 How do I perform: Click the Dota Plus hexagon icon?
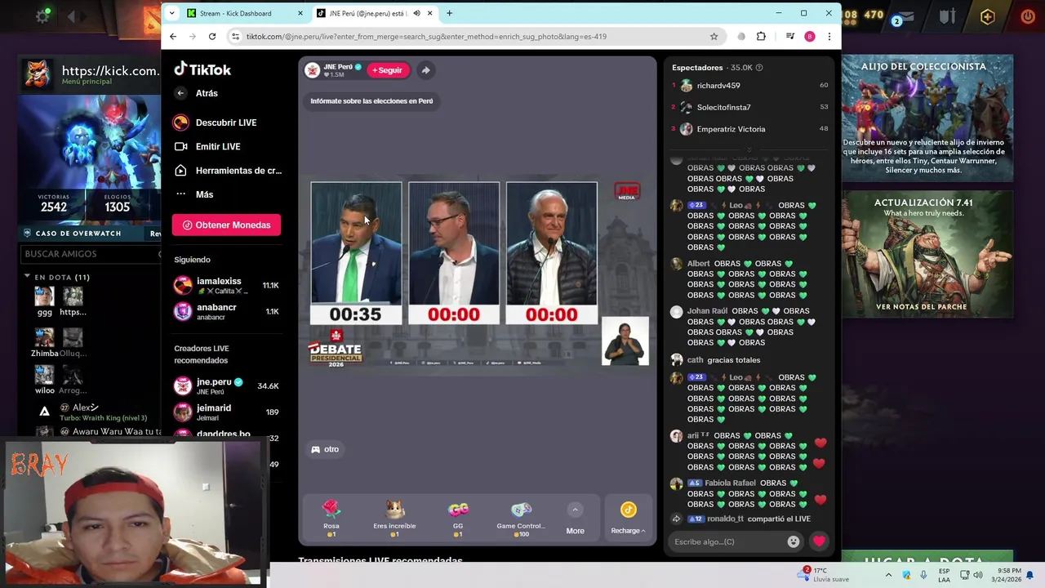coord(988,16)
